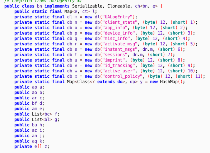The image size is (210, 153).
Task: Click the compiled from UALogEntry comment
Action: [43, 1]
